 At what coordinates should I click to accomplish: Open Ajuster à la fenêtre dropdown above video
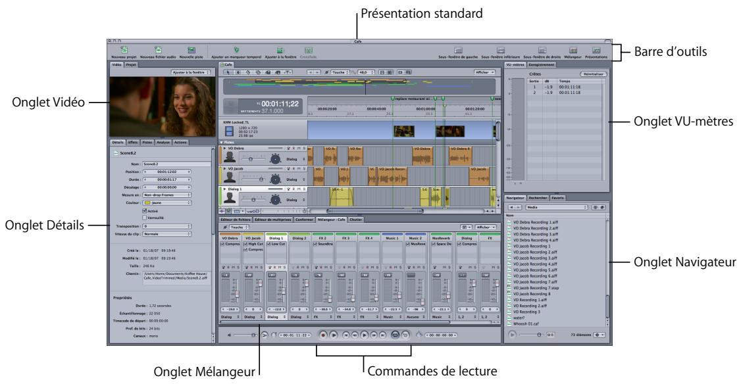click(x=190, y=72)
